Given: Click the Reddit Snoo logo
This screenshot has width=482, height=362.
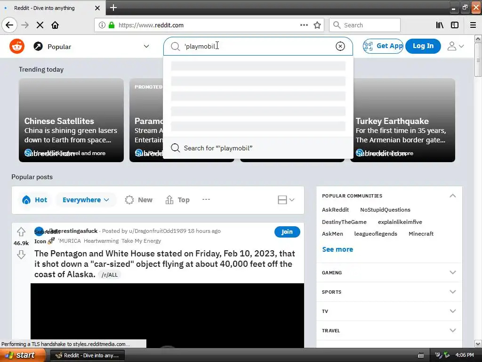Looking at the screenshot, I should pyautogui.click(x=17, y=47).
